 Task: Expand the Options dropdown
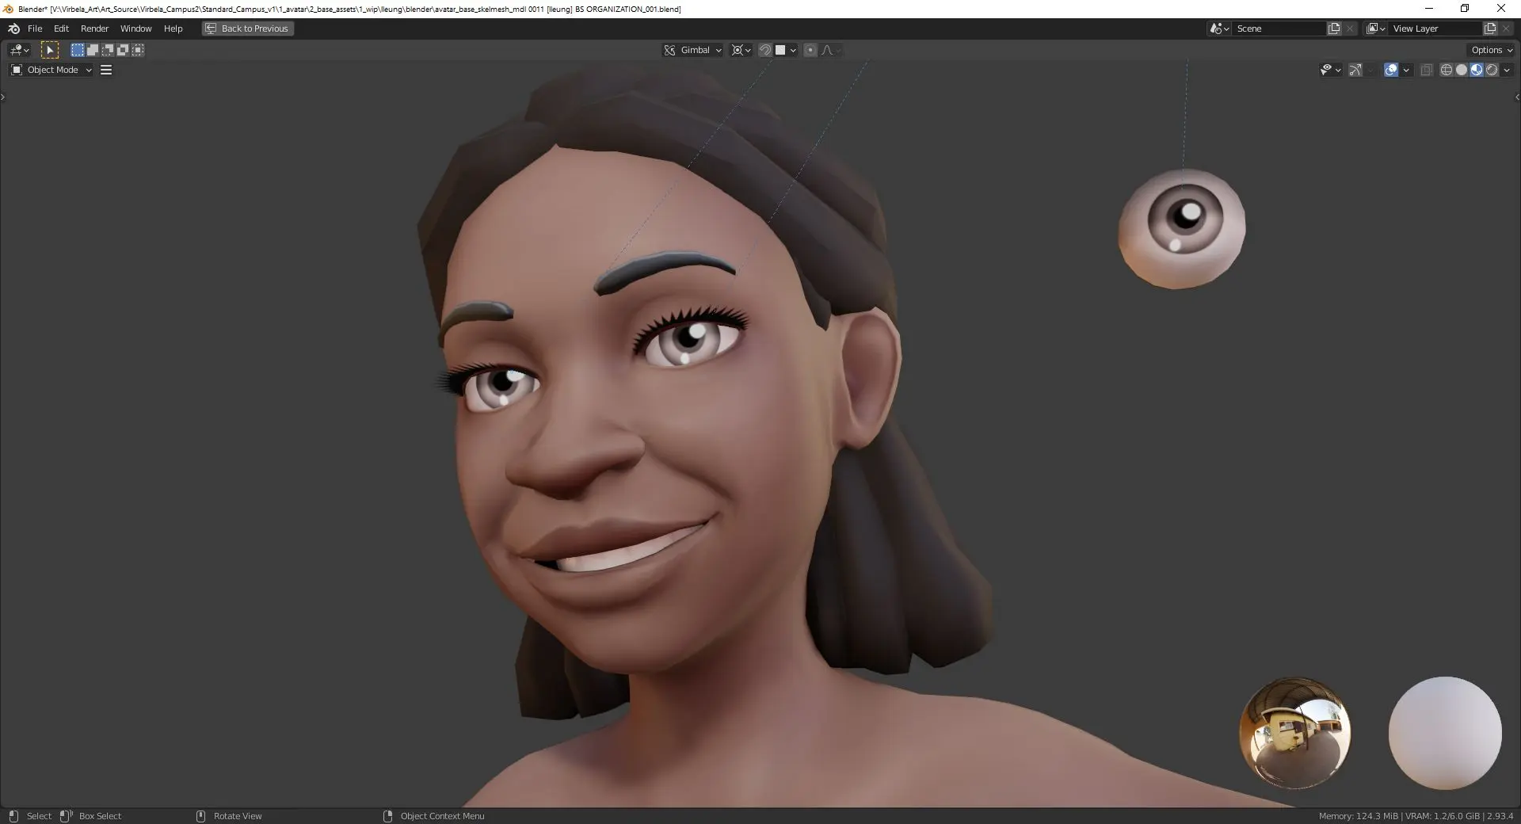[1491, 50]
